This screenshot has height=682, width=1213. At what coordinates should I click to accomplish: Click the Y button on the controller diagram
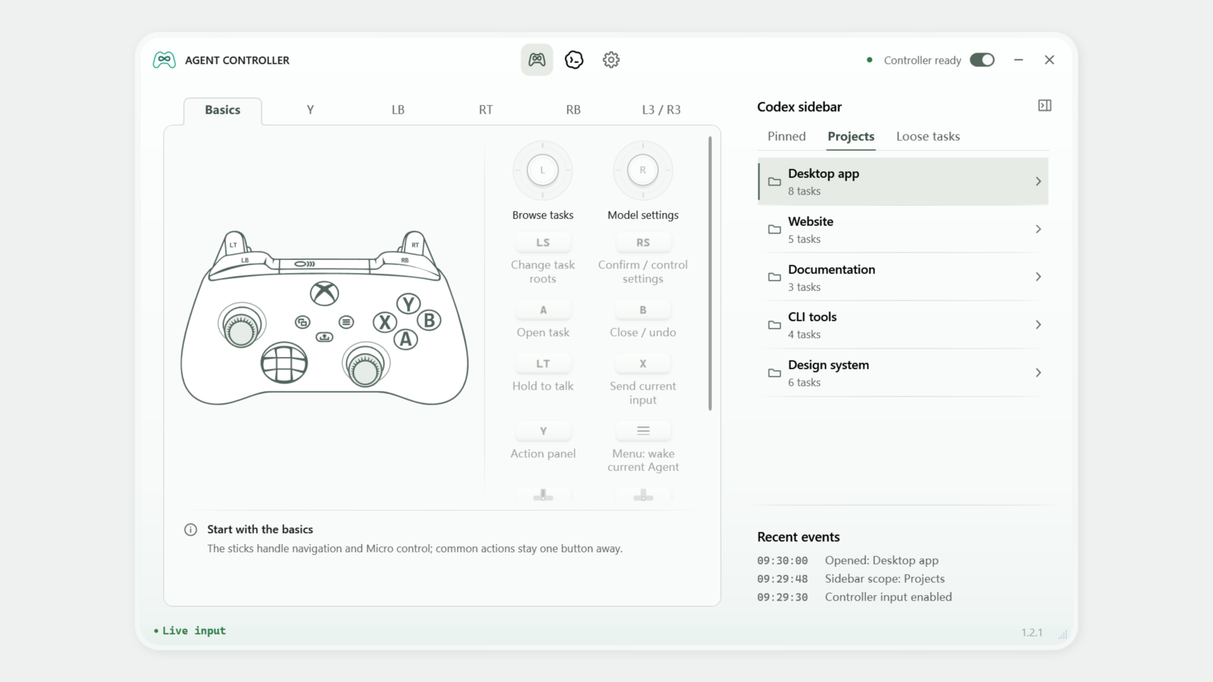(x=408, y=304)
